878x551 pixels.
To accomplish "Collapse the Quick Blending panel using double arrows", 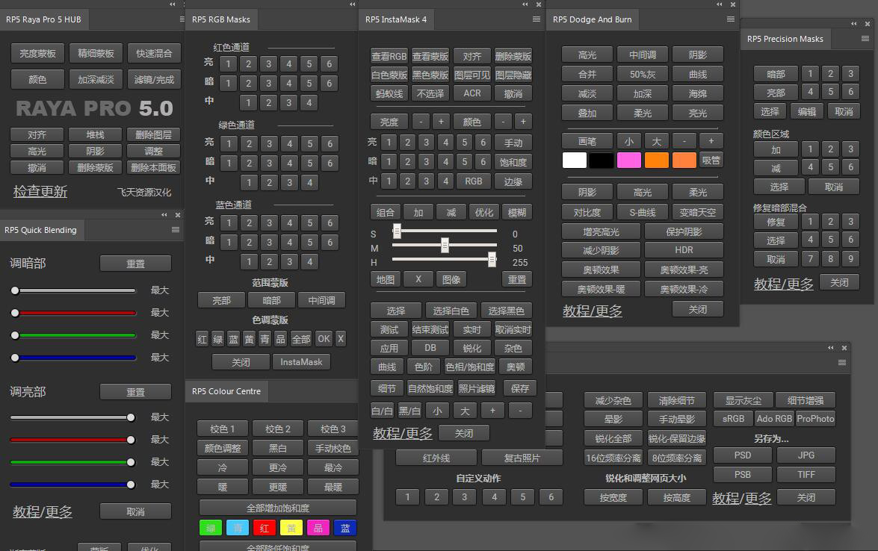I will point(164,215).
